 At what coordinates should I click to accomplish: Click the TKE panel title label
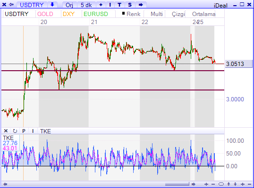[45, 131]
